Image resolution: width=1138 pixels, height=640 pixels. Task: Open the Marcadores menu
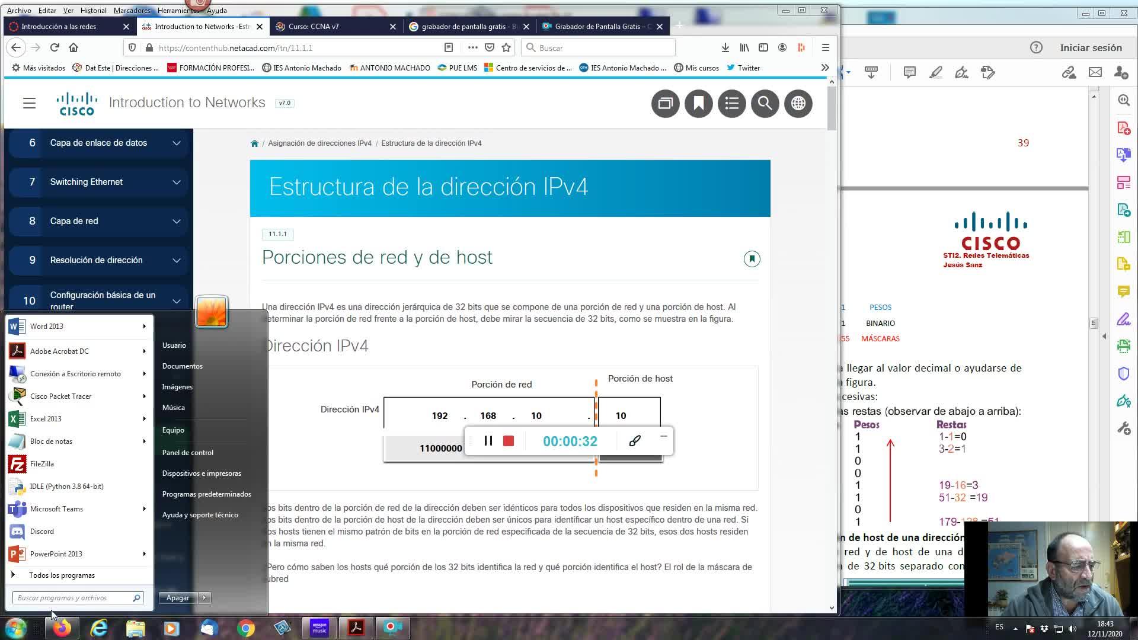coord(132,10)
